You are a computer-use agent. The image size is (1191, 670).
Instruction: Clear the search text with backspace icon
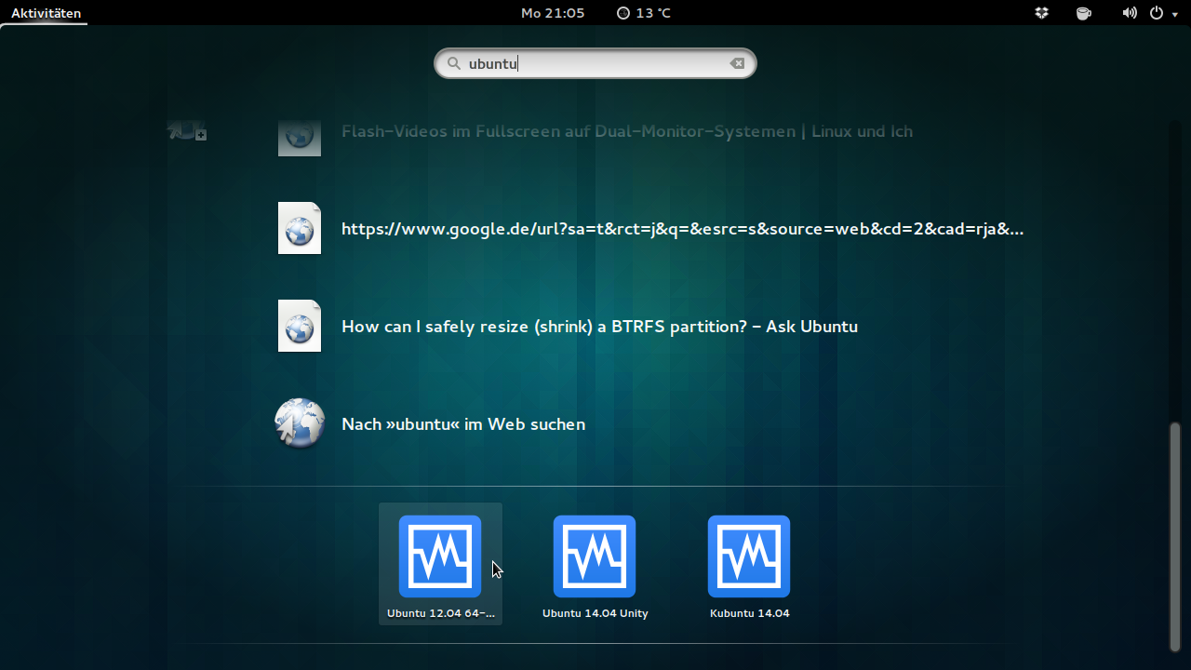pyautogui.click(x=737, y=63)
